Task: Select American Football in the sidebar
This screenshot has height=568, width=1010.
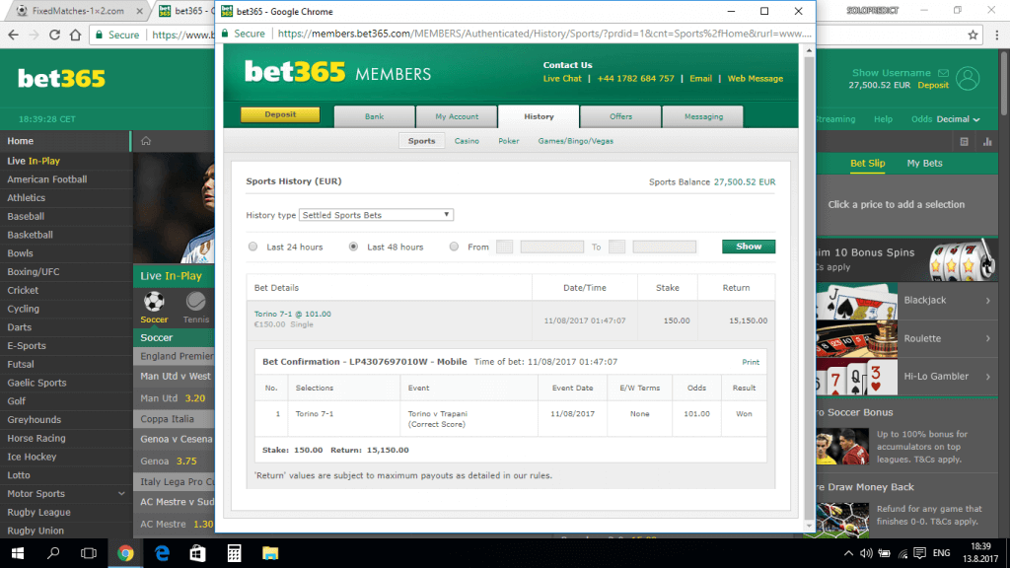Action: (x=47, y=179)
